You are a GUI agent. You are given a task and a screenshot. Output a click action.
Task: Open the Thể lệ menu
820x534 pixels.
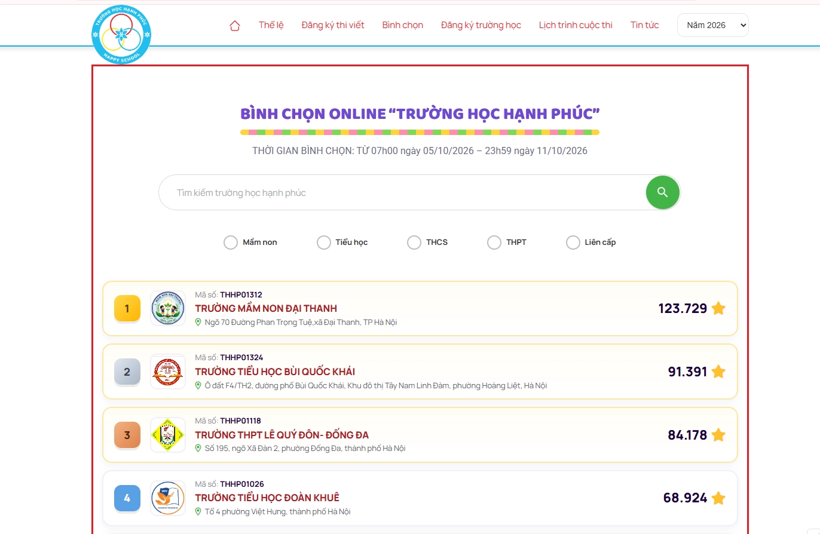271,25
